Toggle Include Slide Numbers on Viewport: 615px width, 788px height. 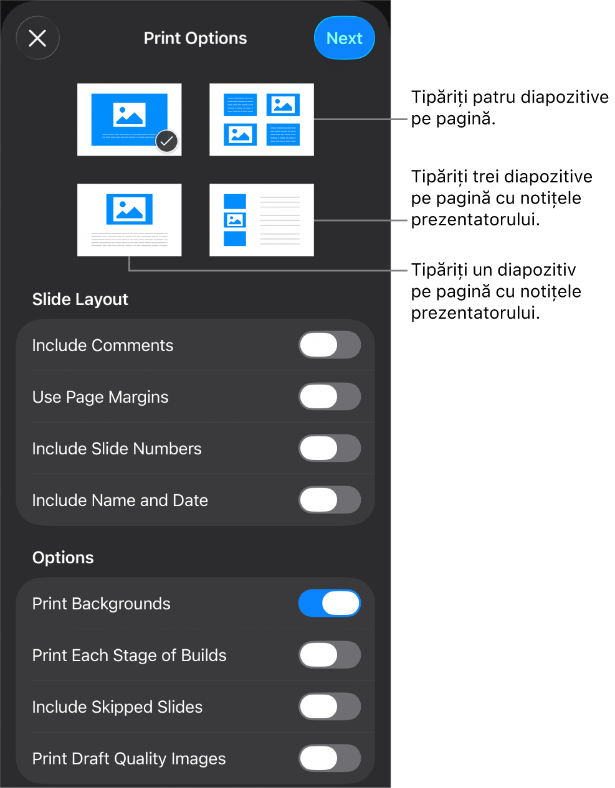(330, 448)
